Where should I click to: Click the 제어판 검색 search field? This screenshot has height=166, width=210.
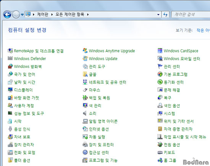point(191,15)
